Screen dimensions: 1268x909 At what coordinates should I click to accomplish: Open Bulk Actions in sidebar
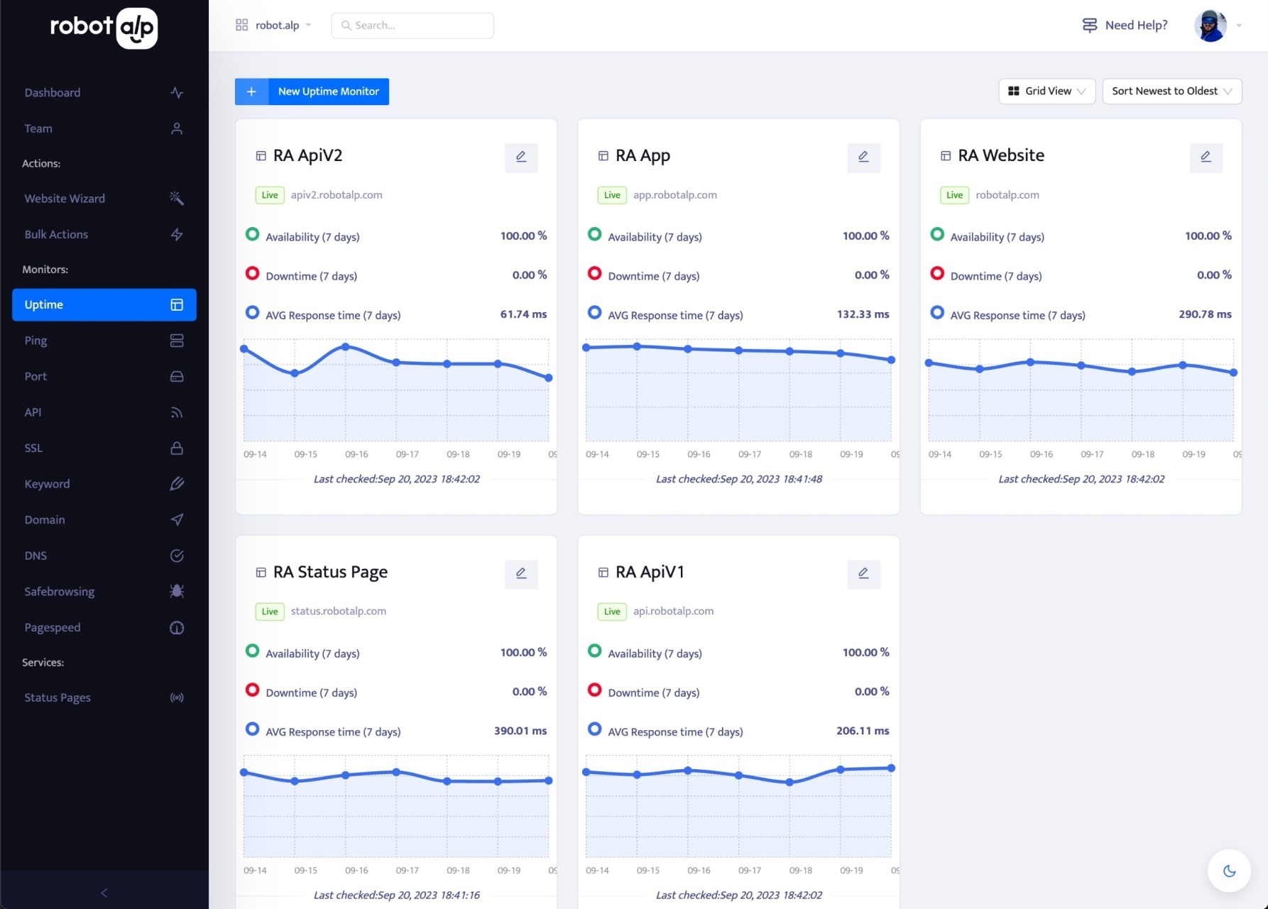[104, 235]
